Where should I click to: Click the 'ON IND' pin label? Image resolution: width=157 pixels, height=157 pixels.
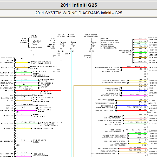click(x=151, y=96)
